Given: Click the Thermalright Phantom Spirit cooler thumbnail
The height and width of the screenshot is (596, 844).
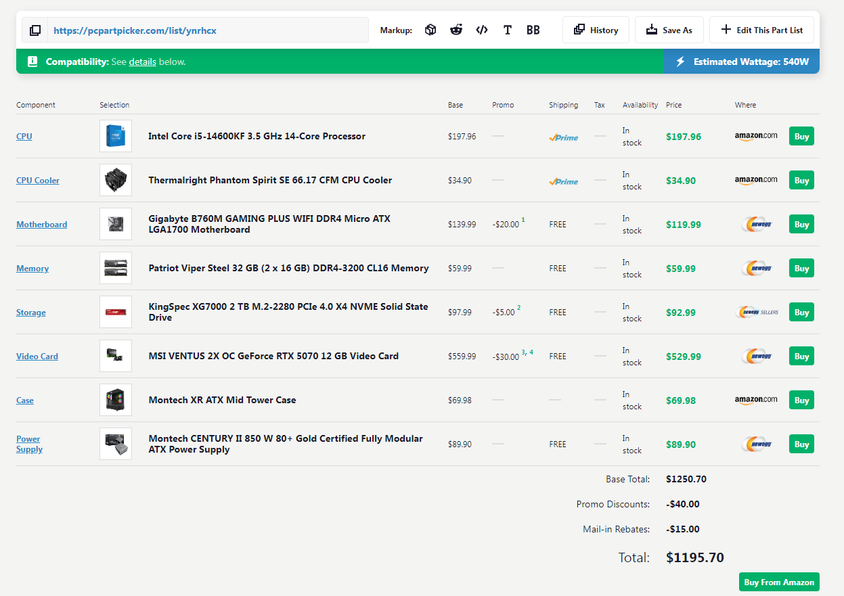Looking at the screenshot, I should coord(116,180).
